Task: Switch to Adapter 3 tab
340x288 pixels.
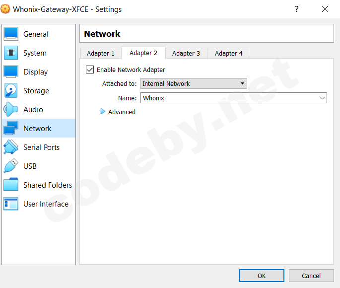Action: (186, 53)
